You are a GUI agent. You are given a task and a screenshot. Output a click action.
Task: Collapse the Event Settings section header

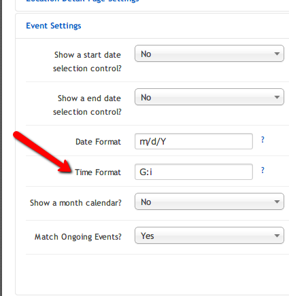54,26
